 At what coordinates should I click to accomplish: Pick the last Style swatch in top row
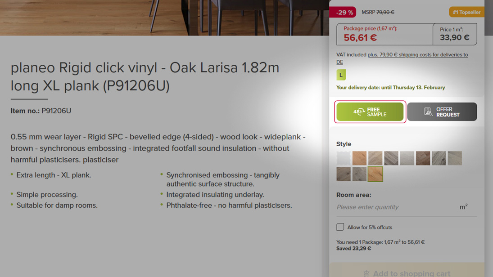[455, 158]
